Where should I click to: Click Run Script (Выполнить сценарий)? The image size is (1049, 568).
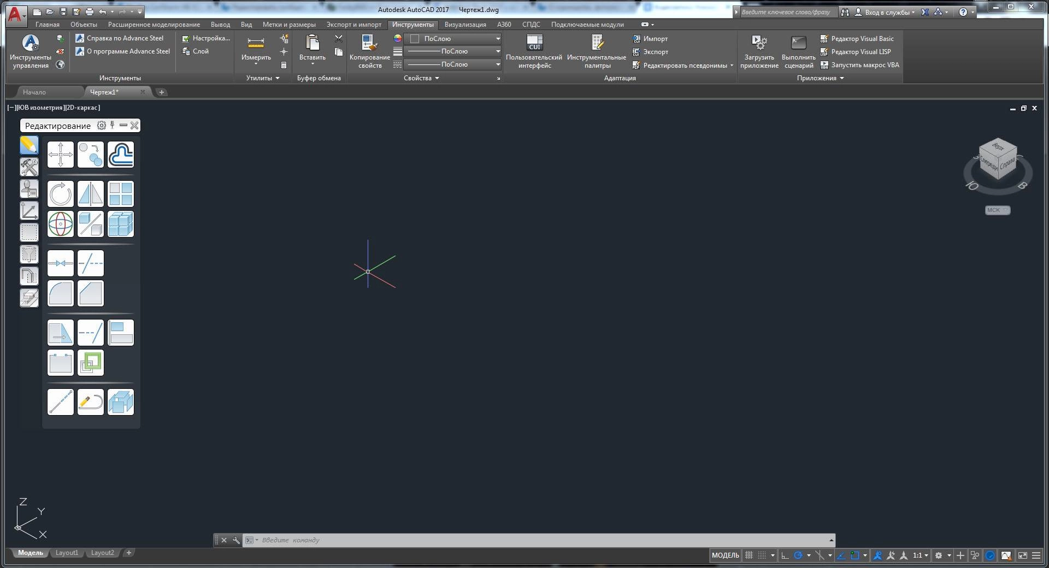799,51
